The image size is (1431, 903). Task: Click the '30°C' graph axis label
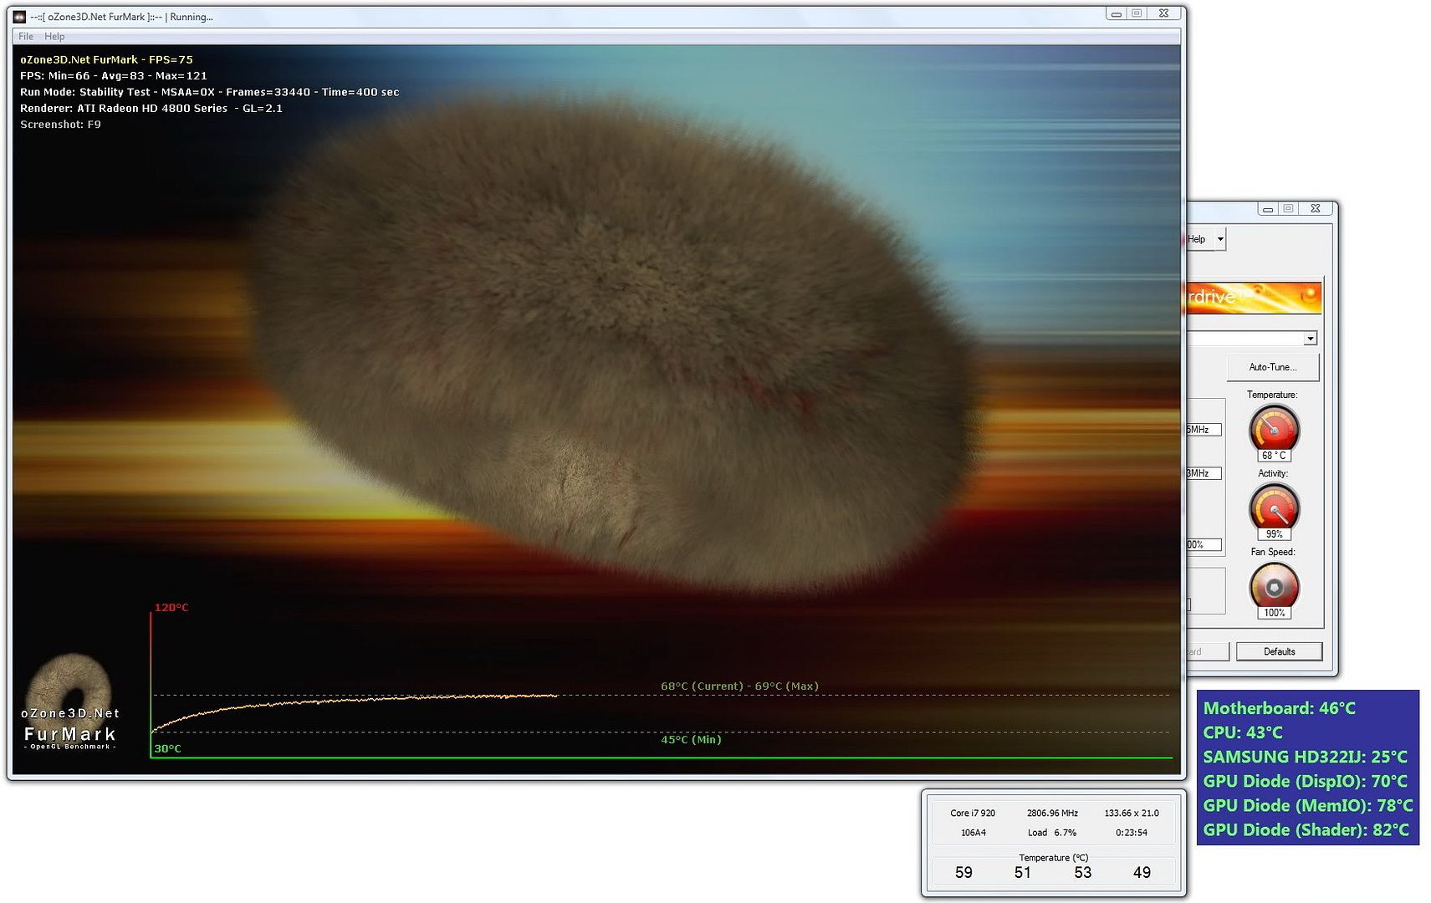(167, 748)
